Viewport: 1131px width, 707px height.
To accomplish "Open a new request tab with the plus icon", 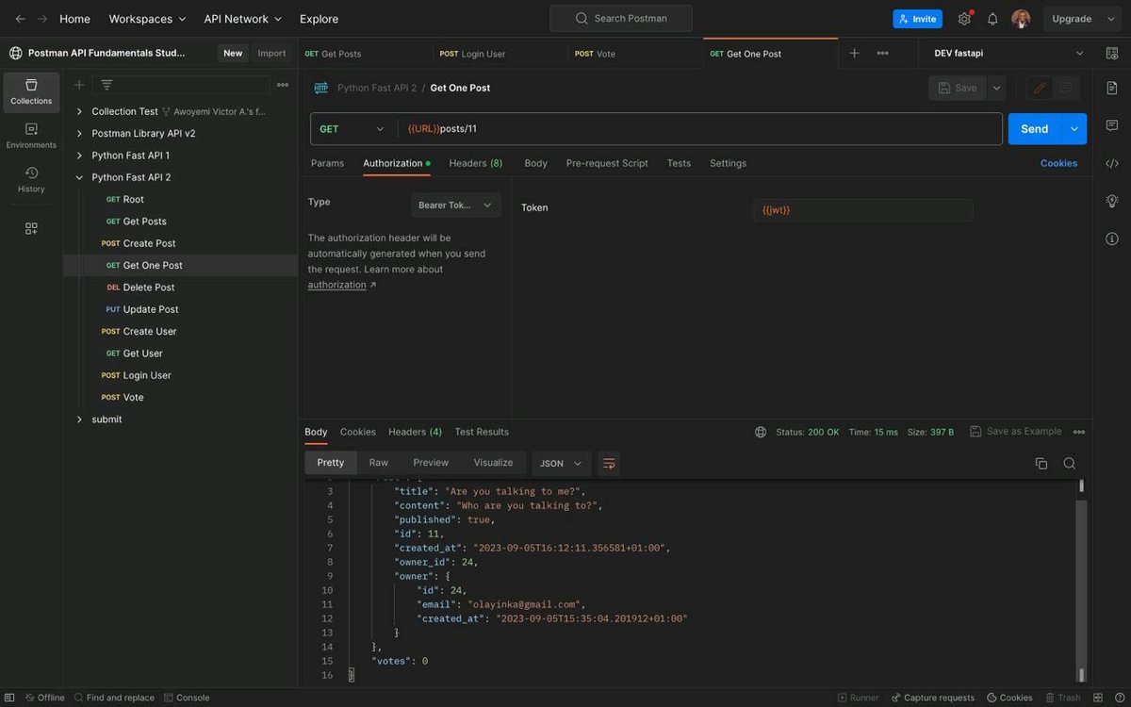I will (854, 53).
